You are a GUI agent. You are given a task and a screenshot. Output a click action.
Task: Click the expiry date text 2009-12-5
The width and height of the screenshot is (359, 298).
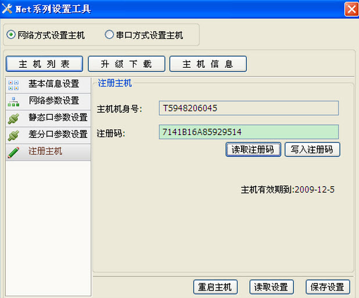coord(315,190)
